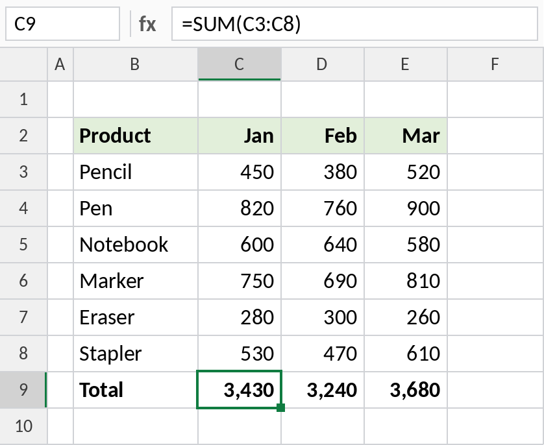Screen dimensions: 544x445
Task: Click the Jan total 3,430
Action: tap(240, 390)
